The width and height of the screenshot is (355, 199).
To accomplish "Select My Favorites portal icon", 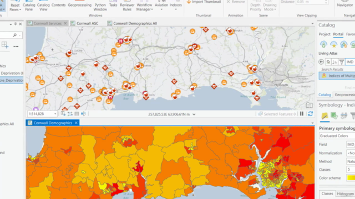I will [x=334, y=44].
